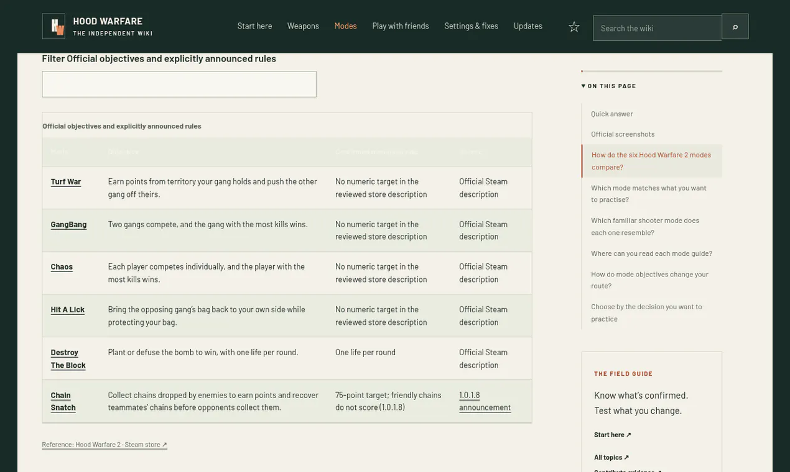Click 'Two gangs compete' objective text
The width and height of the screenshot is (790, 472).
[208, 224]
